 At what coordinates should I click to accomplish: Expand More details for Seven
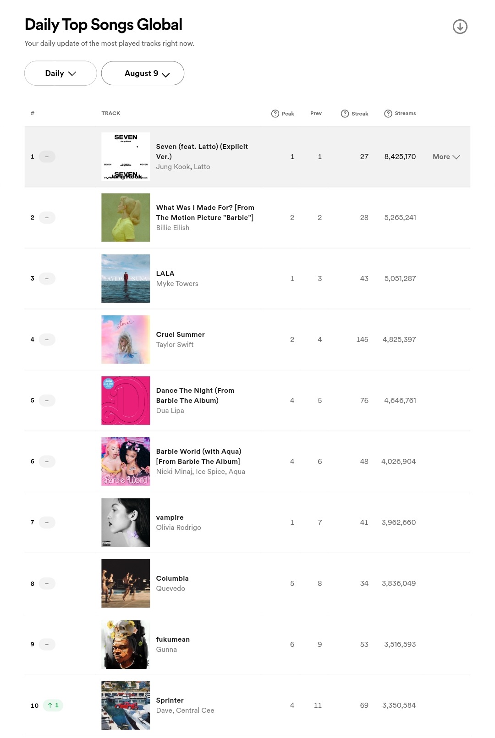pyautogui.click(x=446, y=157)
